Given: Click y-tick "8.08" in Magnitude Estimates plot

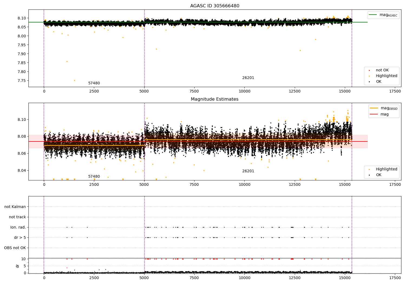Looking at the screenshot, I should [22, 137].
